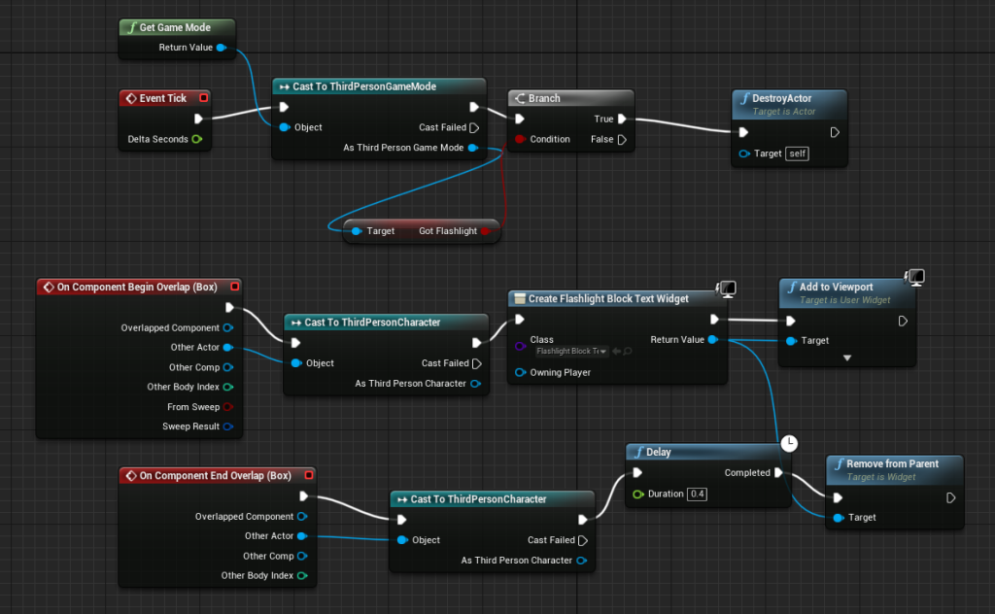Click the red delegate pin on Event Tick

pyautogui.click(x=203, y=98)
